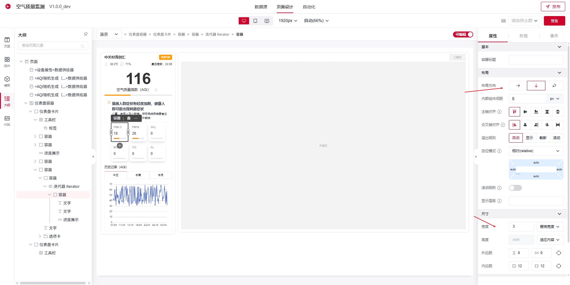Set layout direction to horizontal arrow
Image resolution: width=570 pixels, height=285 pixels.
coord(518,86)
